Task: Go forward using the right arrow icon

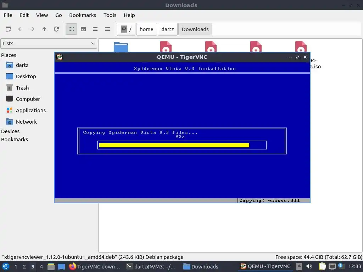Action: click(32, 29)
